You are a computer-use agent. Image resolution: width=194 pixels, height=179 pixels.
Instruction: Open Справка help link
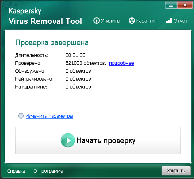16,171
